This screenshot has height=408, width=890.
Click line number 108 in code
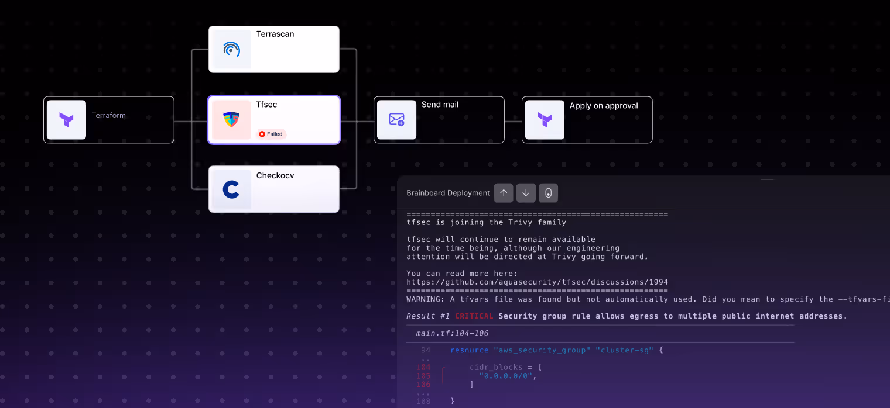coord(423,401)
